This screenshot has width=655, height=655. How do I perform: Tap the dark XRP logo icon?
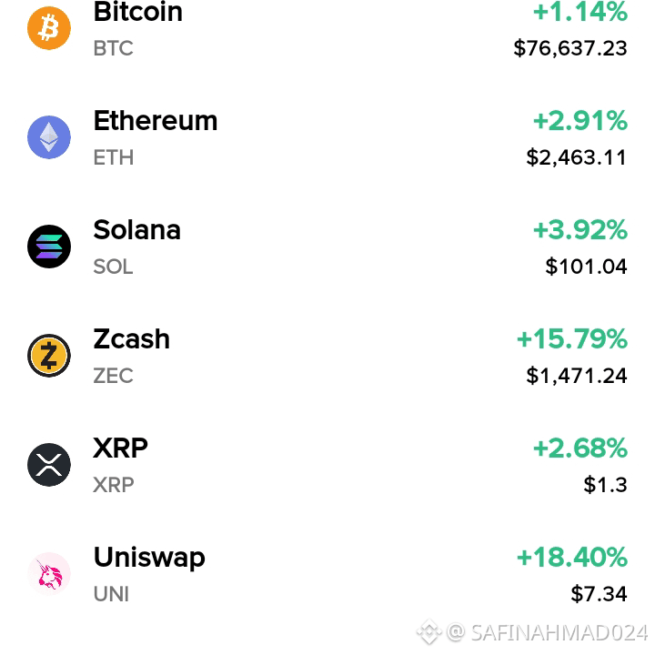pos(49,465)
